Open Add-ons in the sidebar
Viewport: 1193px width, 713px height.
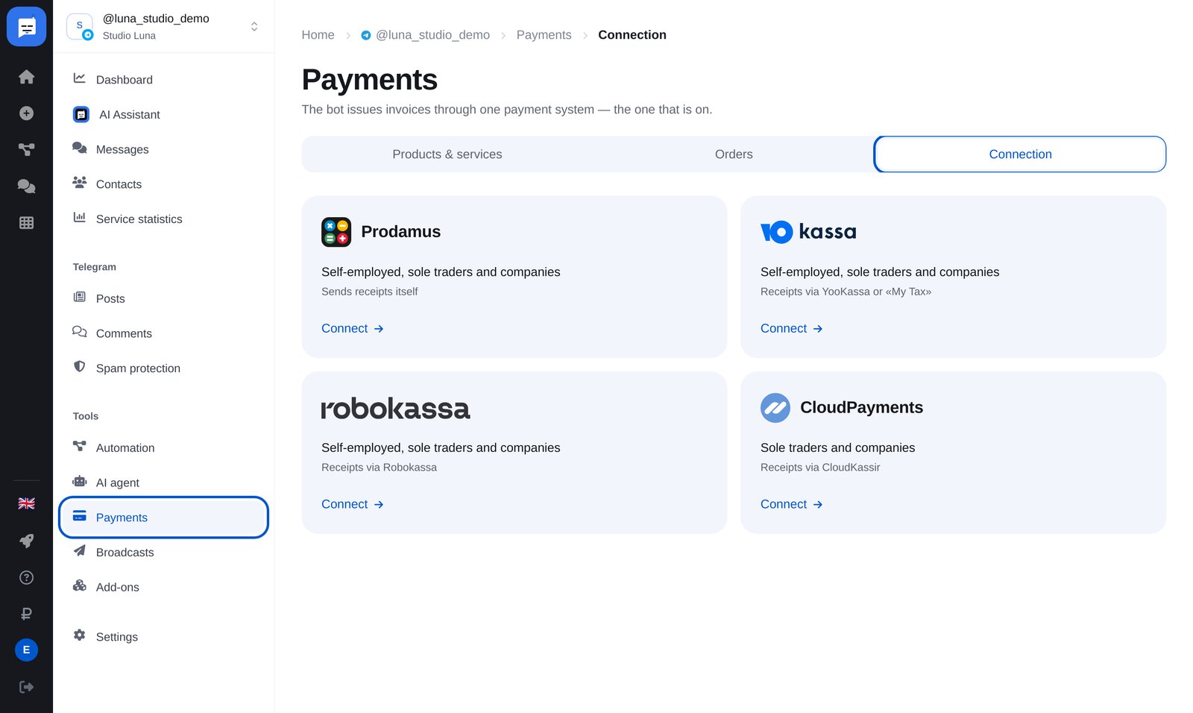point(163,587)
